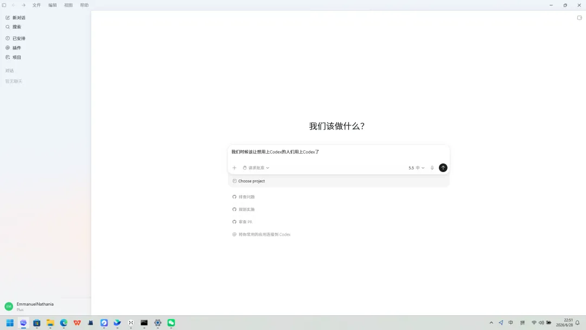Viewport: 586px width, 330px height.
Task: Open the 文件 menu
Action: pos(37,5)
